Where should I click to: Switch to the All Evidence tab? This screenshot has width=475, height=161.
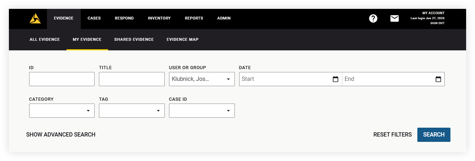coord(44,39)
